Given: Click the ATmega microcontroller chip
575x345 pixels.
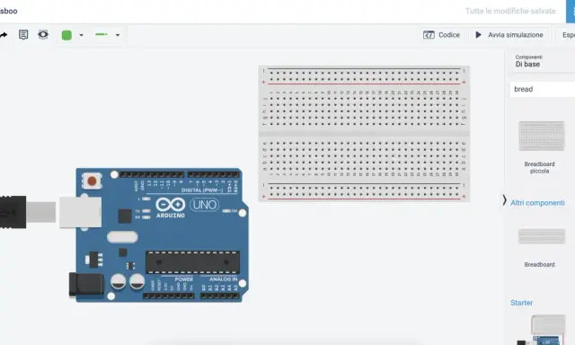Looking at the screenshot, I should click(193, 262).
